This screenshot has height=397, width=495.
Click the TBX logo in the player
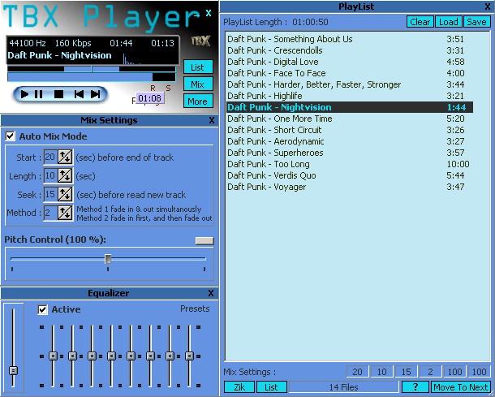click(200, 41)
